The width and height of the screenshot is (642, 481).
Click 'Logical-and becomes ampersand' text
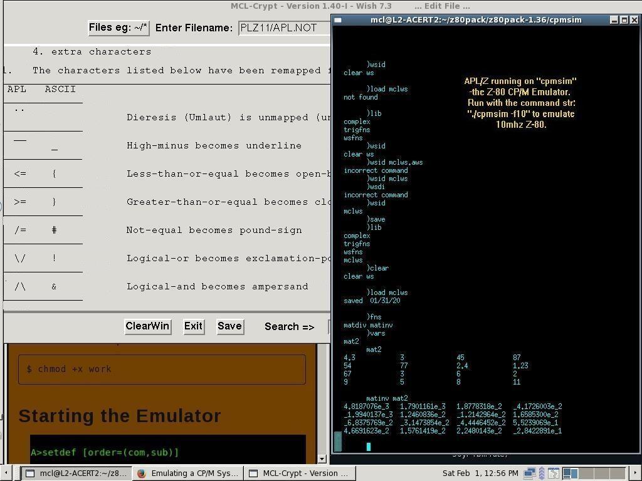click(x=218, y=287)
